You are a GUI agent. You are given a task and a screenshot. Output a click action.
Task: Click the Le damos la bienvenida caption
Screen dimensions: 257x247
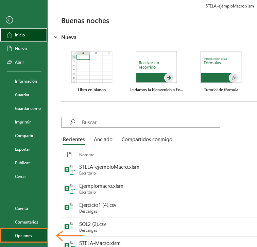[x=156, y=90]
